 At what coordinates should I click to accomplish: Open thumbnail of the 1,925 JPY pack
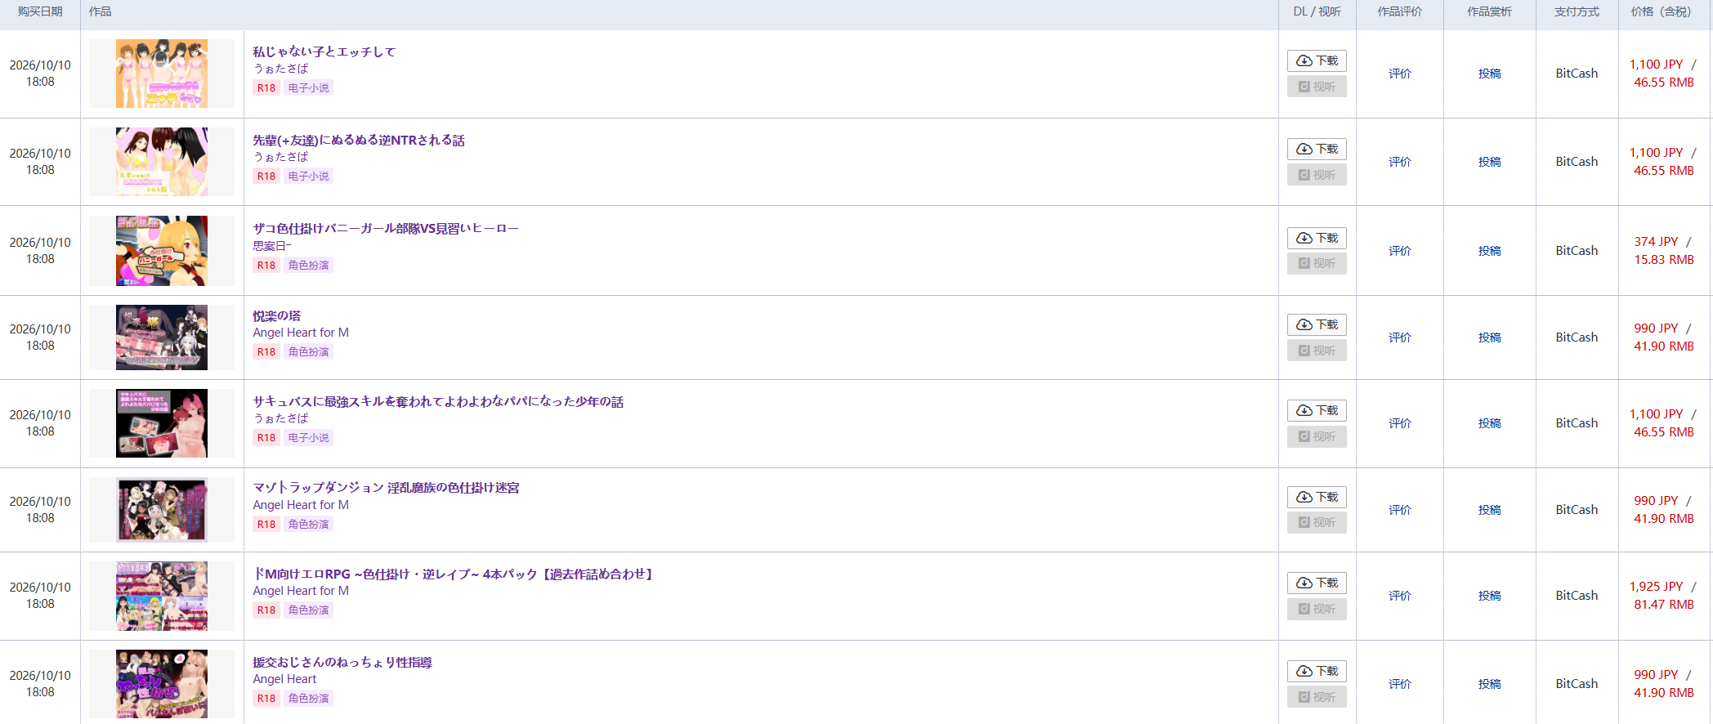[162, 596]
